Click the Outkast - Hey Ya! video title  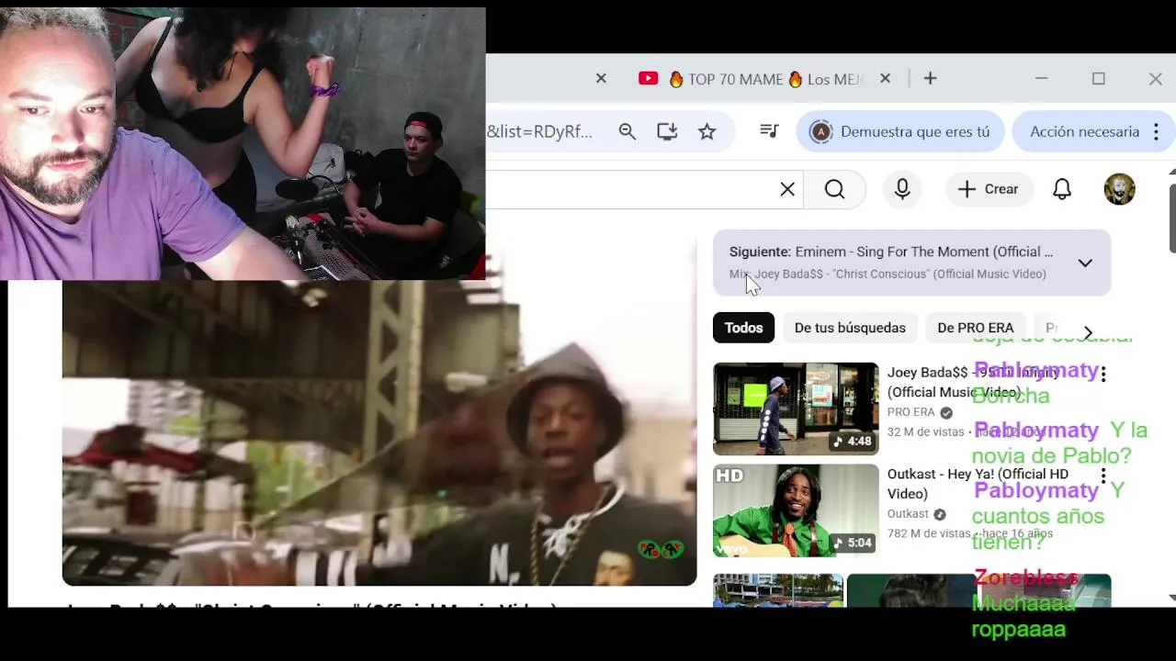978,484
